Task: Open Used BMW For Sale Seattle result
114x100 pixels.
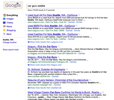Action: pos(51,26)
